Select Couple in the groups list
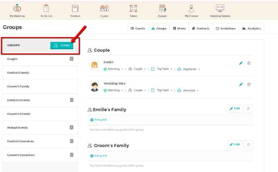The height and width of the screenshot is (172, 278). pos(40,59)
